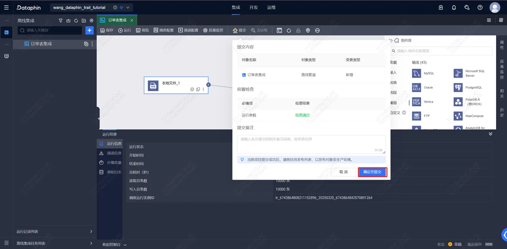The height and width of the screenshot is (249, 507).
Task: Select the 订单表集成 tree item
Action: [41, 44]
